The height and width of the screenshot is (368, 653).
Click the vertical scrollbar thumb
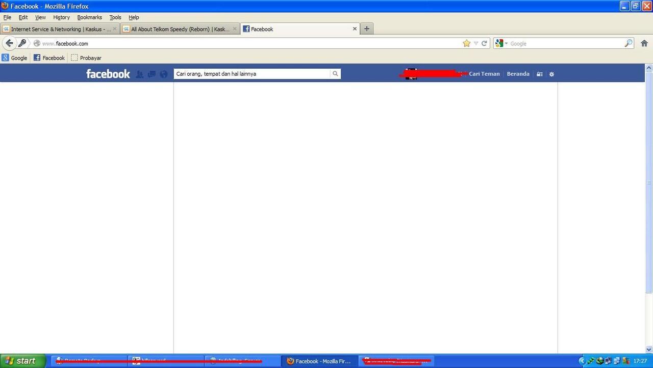(x=649, y=182)
